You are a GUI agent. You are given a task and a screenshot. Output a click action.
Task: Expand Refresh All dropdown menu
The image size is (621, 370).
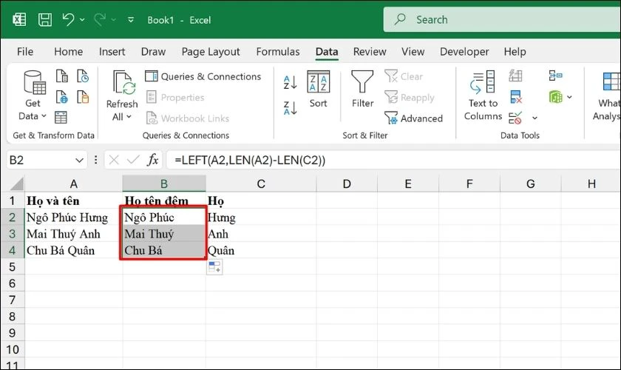point(121,117)
